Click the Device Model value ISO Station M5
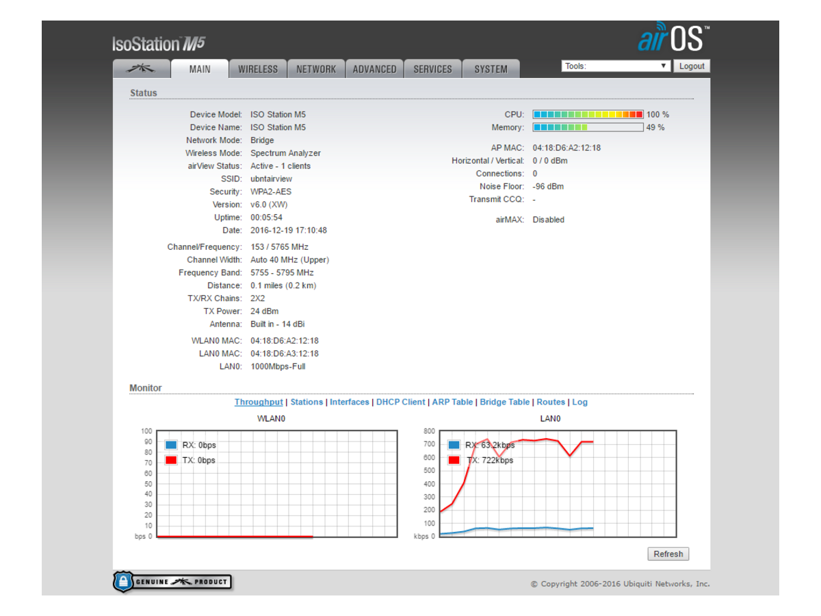821x616 pixels. pos(278,114)
